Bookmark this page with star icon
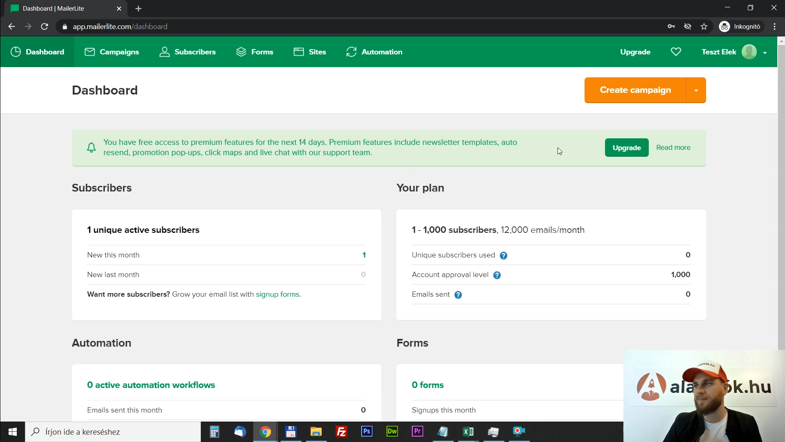 pyautogui.click(x=704, y=27)
